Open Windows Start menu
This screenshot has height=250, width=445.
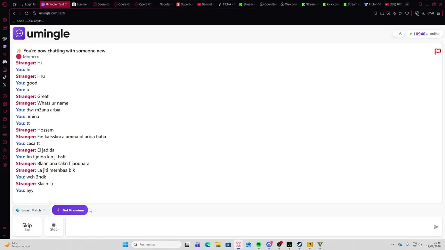125,244
